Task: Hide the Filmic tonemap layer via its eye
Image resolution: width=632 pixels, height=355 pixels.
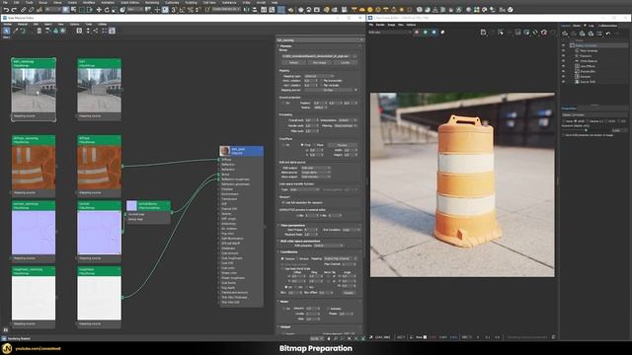Action: coord(564,50)
